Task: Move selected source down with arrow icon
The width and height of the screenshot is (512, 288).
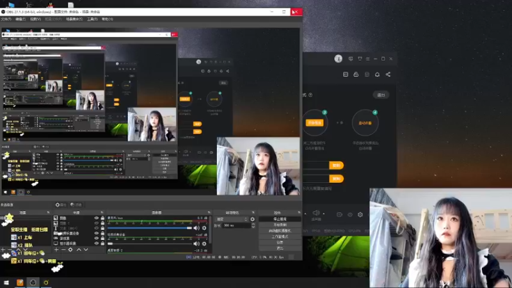Action: click(x=86, y=250)
